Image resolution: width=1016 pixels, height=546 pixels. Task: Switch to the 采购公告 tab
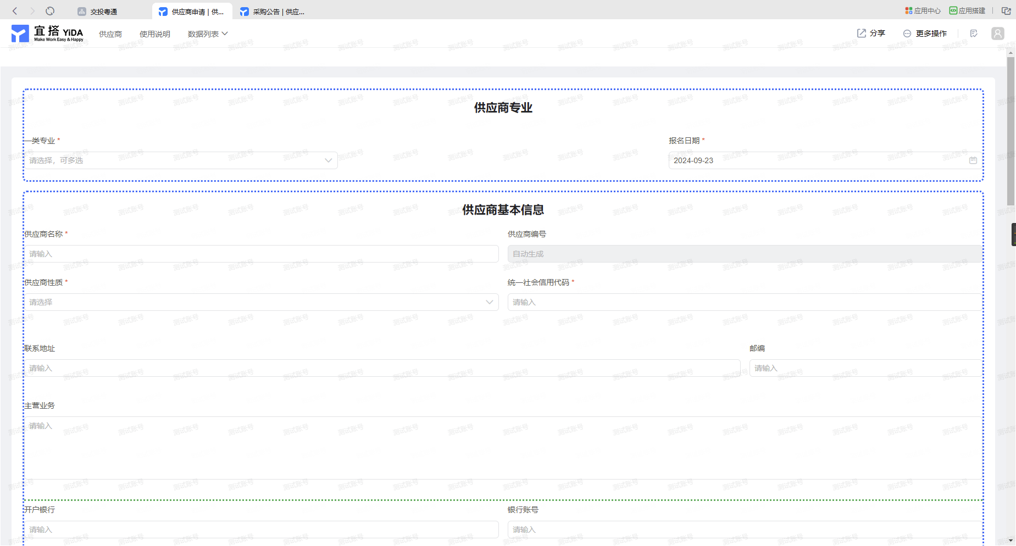278,12
